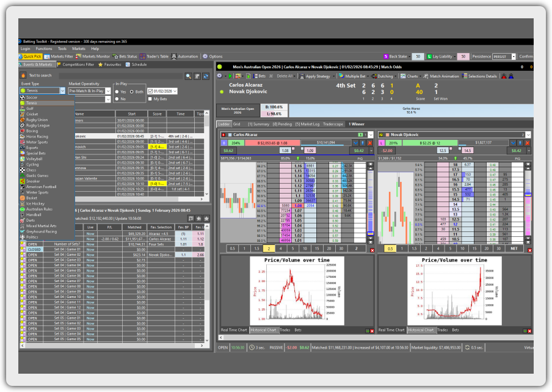Image resolution: width=552 pixels, height=392 pixels.
Task: Open Selections Details
Action: pyautogui.click(x=479, y=76)
